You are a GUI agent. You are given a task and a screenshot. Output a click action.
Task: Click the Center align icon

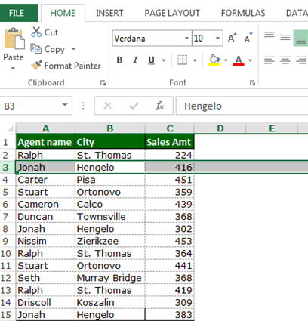click(x=285, y=60)
